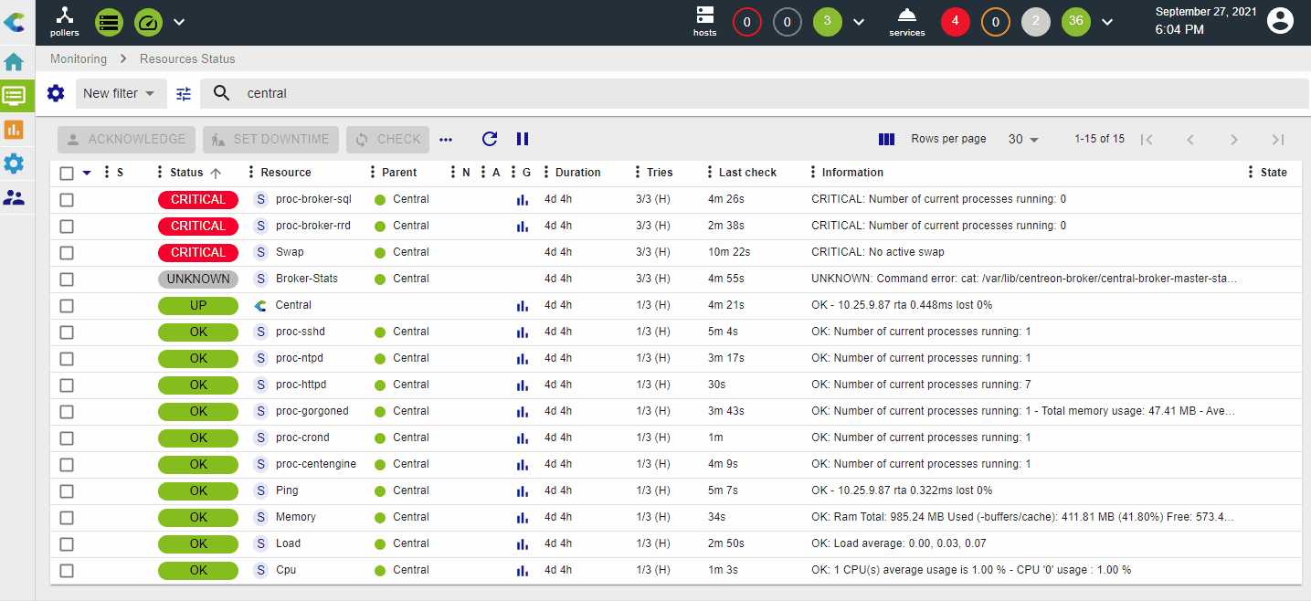Expand the pollers summary chevron
Image resolution: width=1311 pixels, height=601 pixels.
click(x=179, y=22)
